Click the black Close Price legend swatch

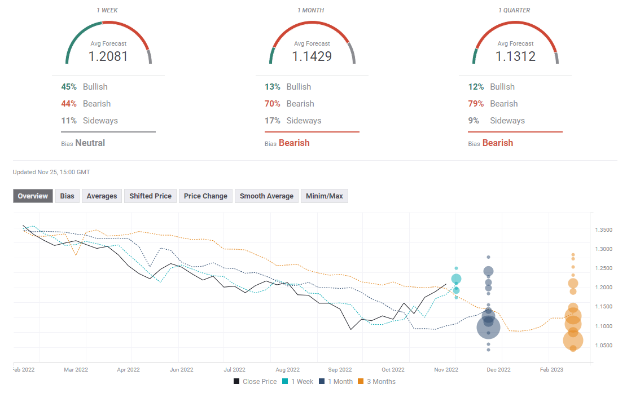[236, 382]
